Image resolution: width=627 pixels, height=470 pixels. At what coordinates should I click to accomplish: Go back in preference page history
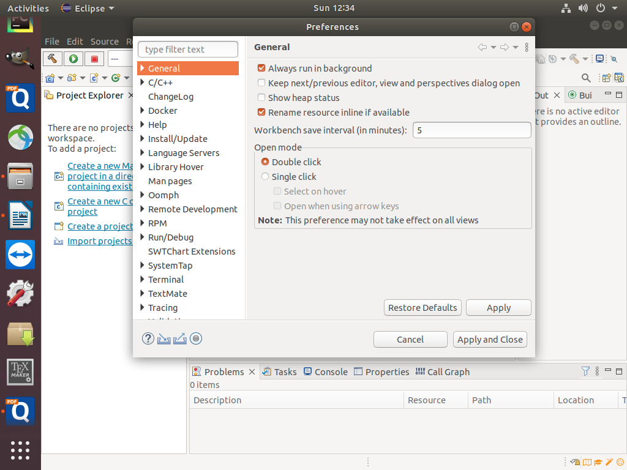(x=482, y=47)
